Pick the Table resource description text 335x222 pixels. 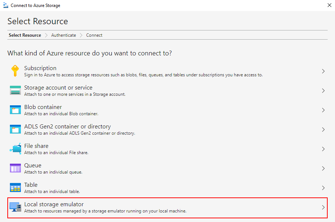click(x=52, y=192)
